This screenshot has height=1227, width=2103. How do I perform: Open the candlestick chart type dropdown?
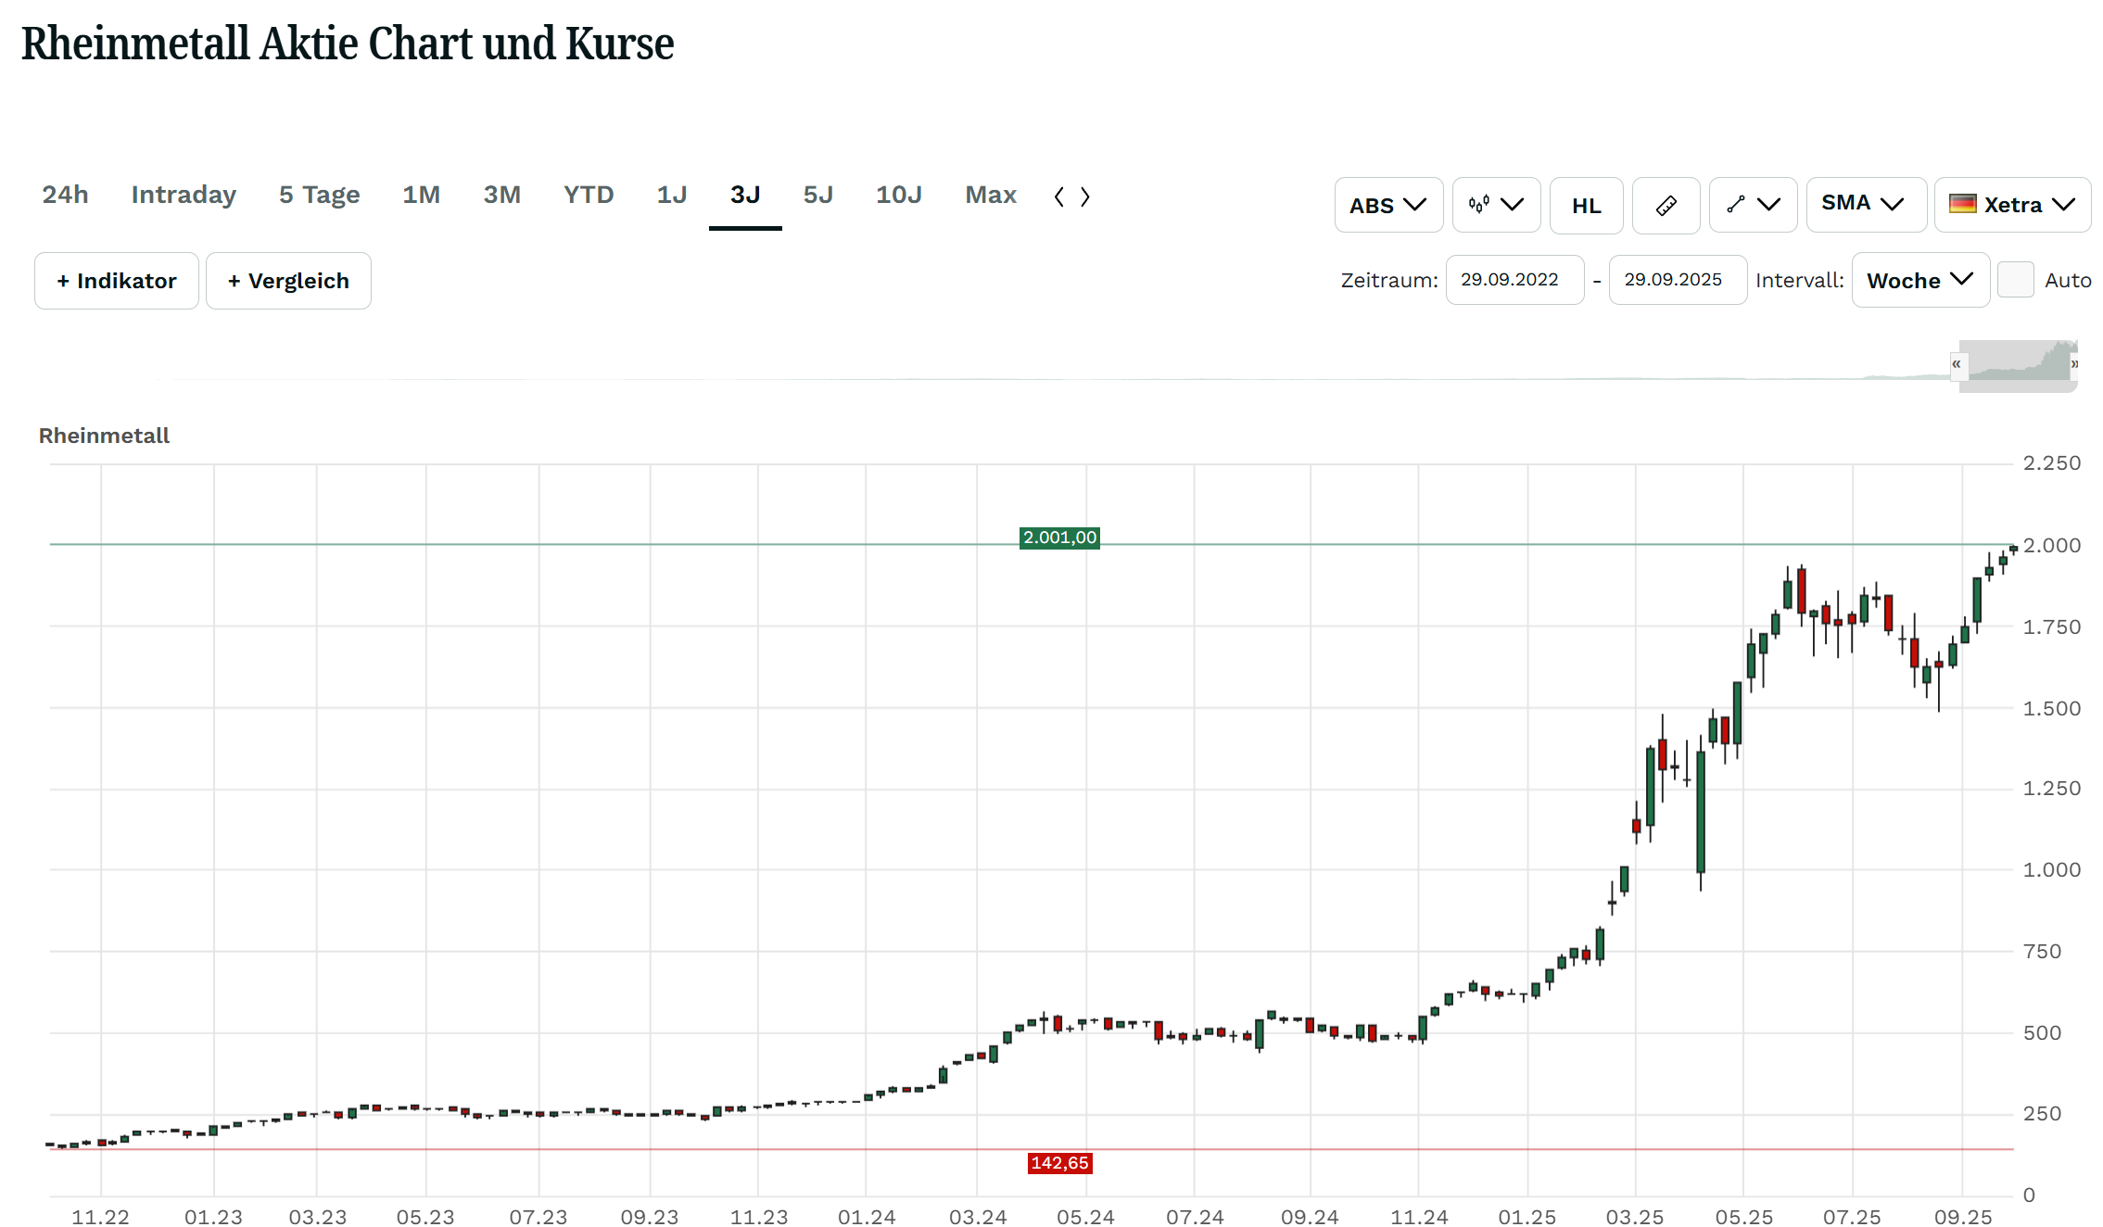point(1496,205)
